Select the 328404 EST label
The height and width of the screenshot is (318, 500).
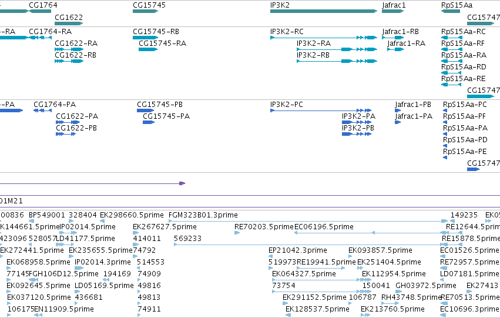[x=83, y=215]
